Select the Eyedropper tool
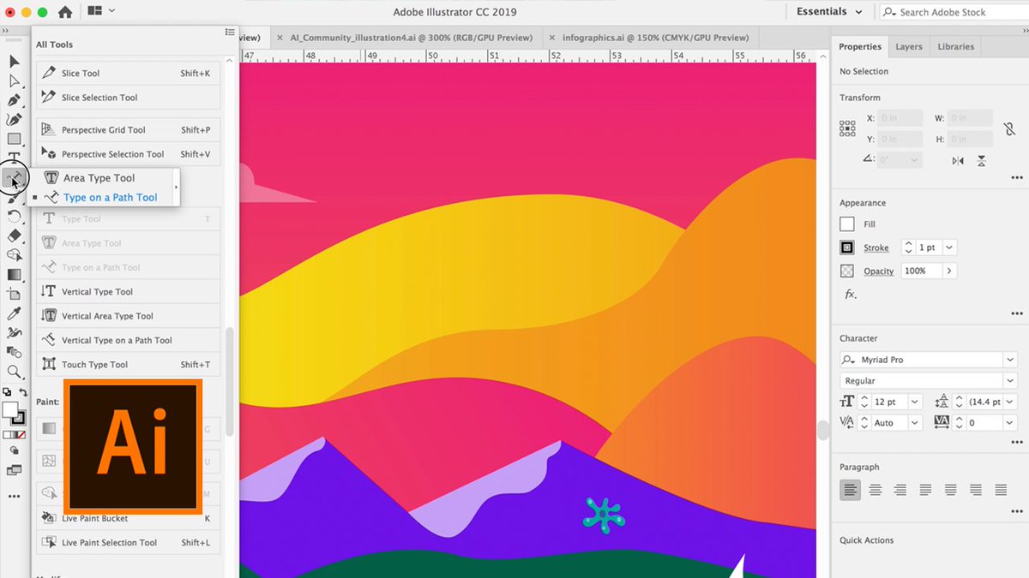This screenshot has width=1029, height=578. [14, 313]
